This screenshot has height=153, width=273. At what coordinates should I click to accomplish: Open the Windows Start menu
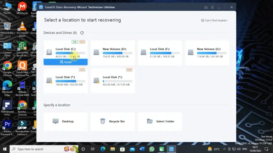(x=5, y=149)
